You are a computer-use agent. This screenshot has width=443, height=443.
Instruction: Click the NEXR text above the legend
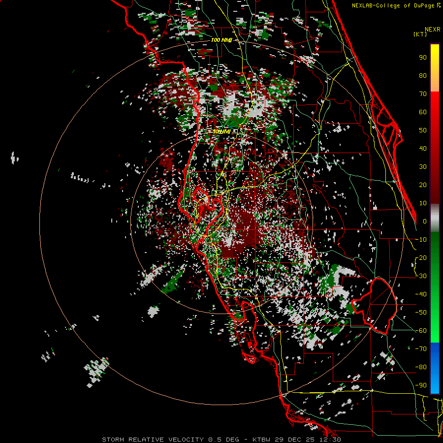click(x=433, y=30)
